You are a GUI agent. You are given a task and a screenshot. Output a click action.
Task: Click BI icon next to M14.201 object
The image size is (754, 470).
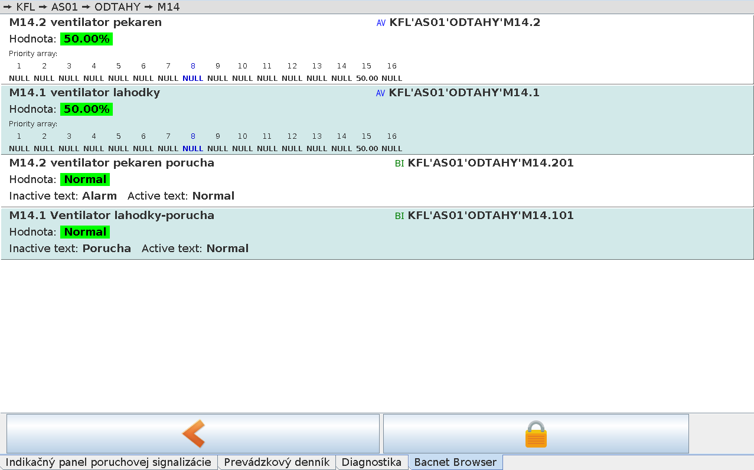[399, 164]
